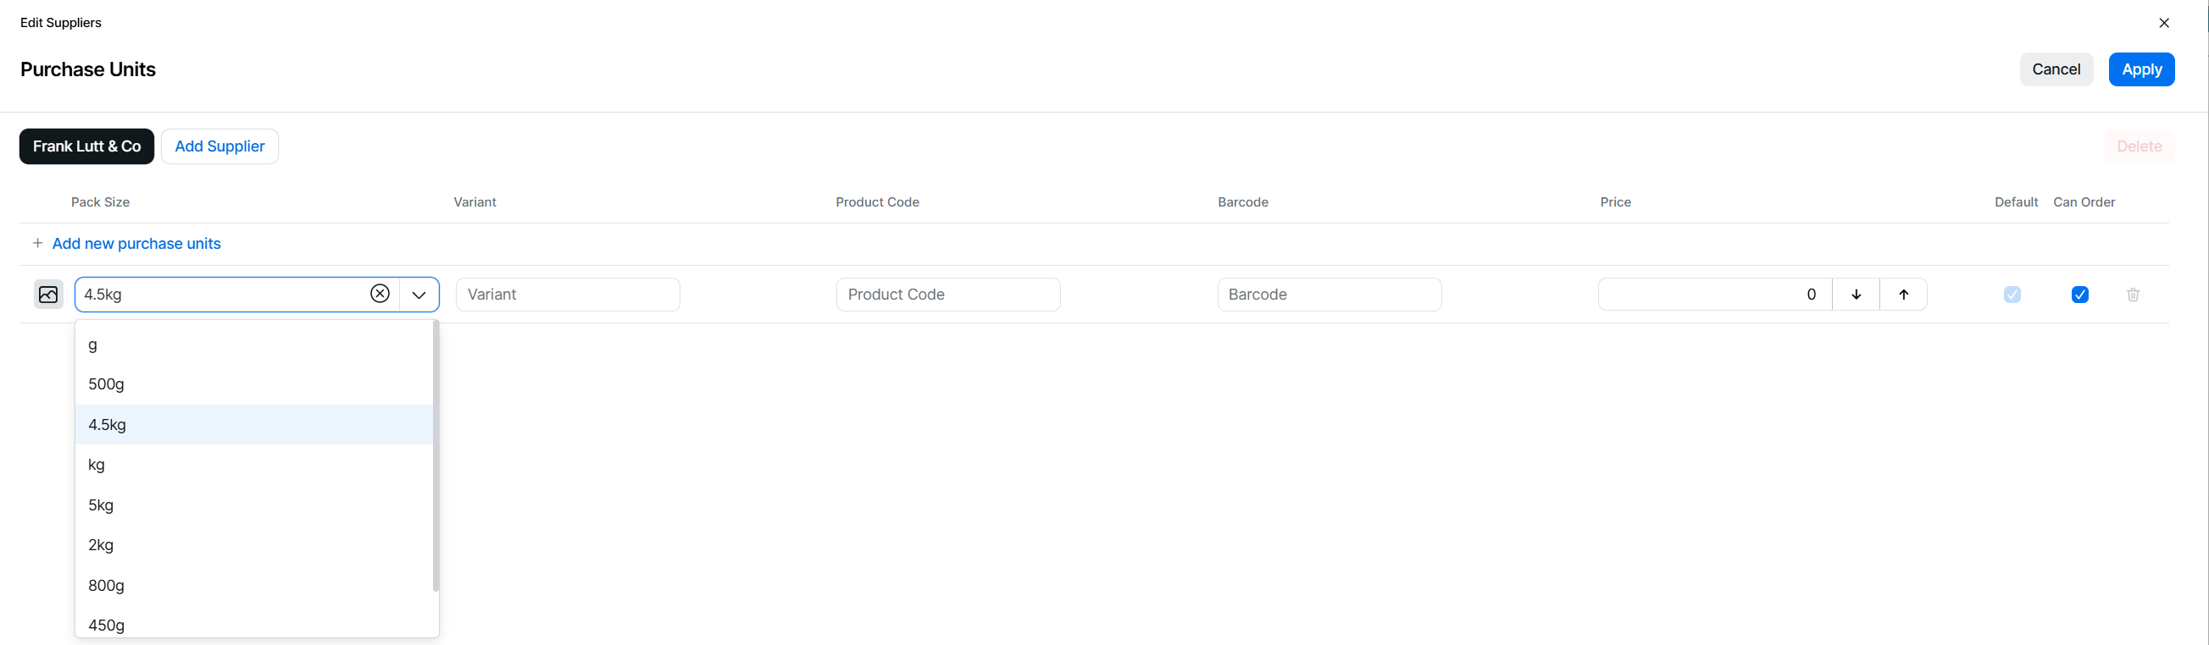This screenshot has width=2209, height=645.
Task: Click into the Barcode text field
Action: (1329, 295)
